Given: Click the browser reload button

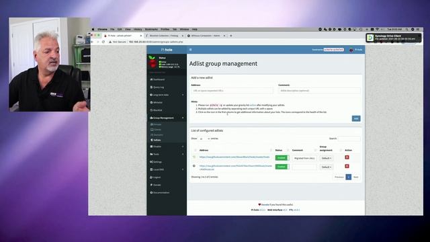Looking at the screenshot, I should click(103, 42).
